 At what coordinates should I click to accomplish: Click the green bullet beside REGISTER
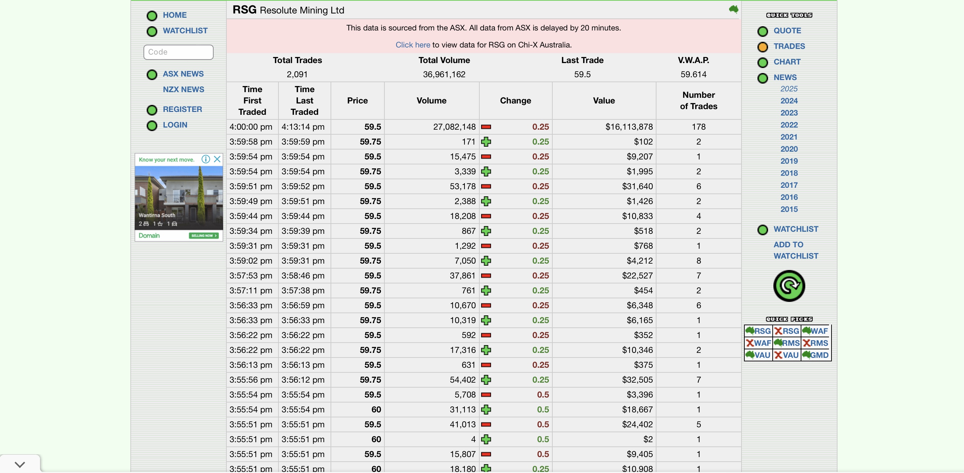152,110
